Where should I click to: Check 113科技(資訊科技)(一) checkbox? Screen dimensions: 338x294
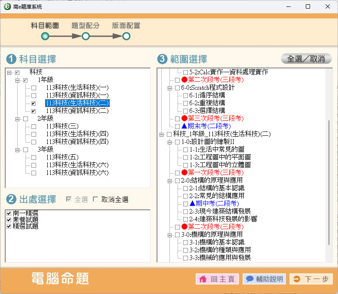point(34,95)
